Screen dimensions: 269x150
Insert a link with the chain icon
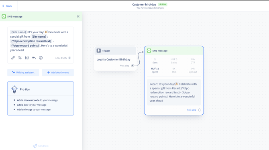13,58
